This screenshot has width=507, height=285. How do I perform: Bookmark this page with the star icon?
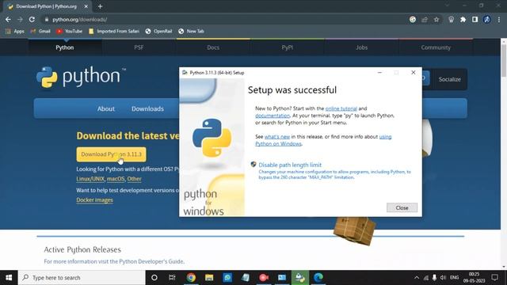click(436, 19)
